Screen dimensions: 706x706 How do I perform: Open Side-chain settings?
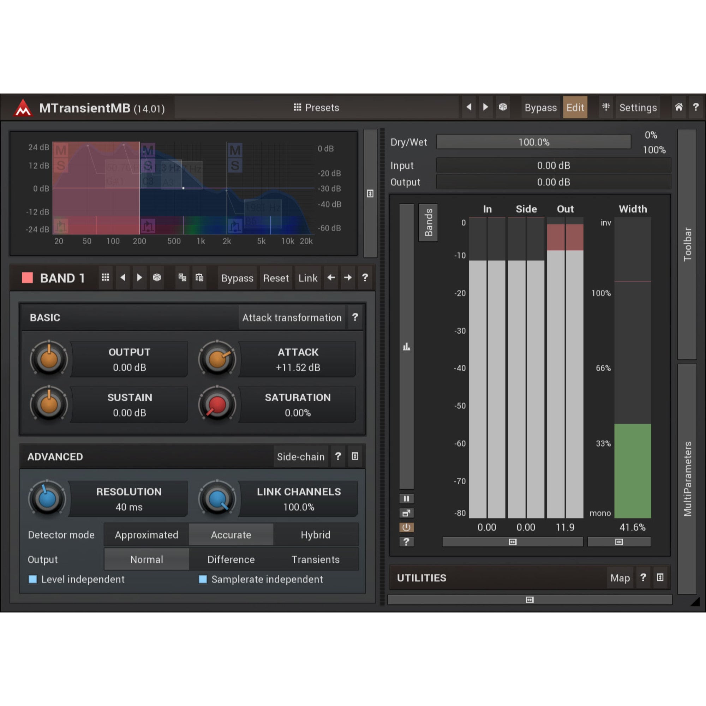tap(300, 456)
